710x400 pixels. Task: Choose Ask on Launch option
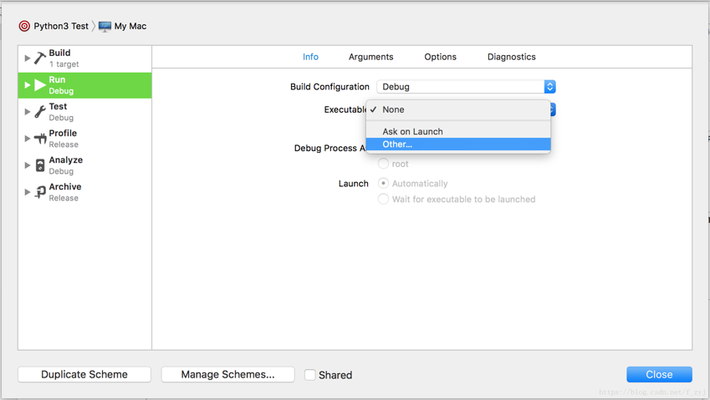coord(458,132)
